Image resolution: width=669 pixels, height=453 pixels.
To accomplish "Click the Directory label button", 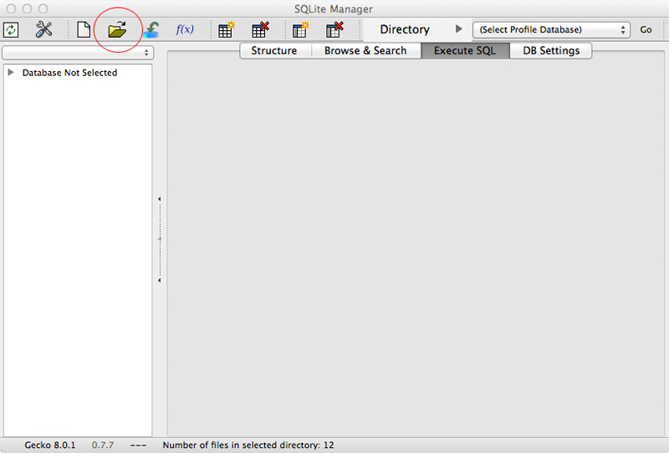I will click(x=405, y=29).
